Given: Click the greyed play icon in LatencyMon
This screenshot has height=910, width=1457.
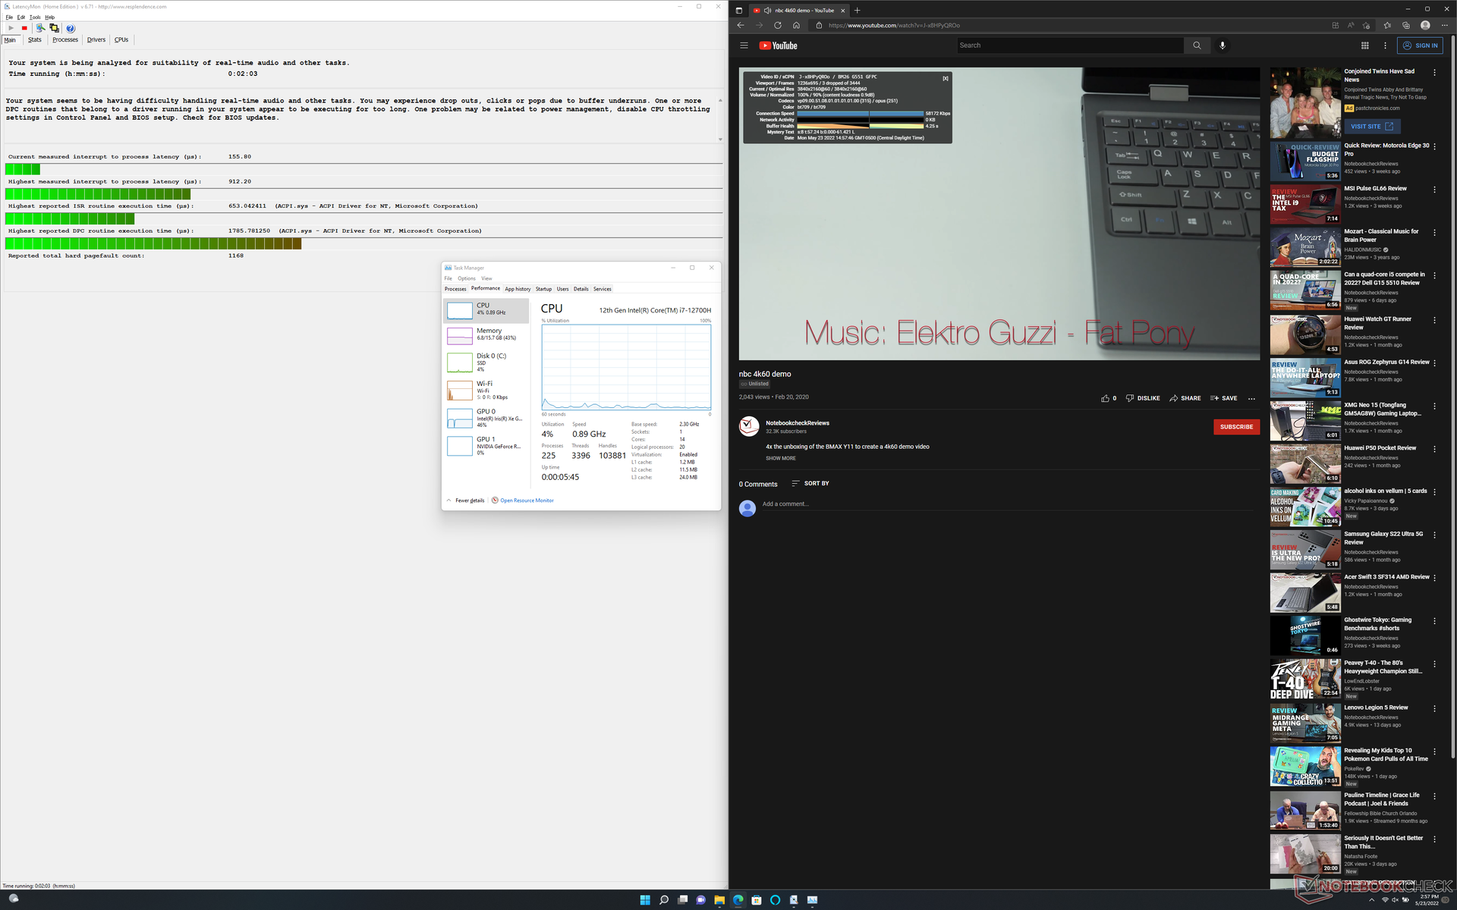Looking at the screenshot, I should point(11,28).
